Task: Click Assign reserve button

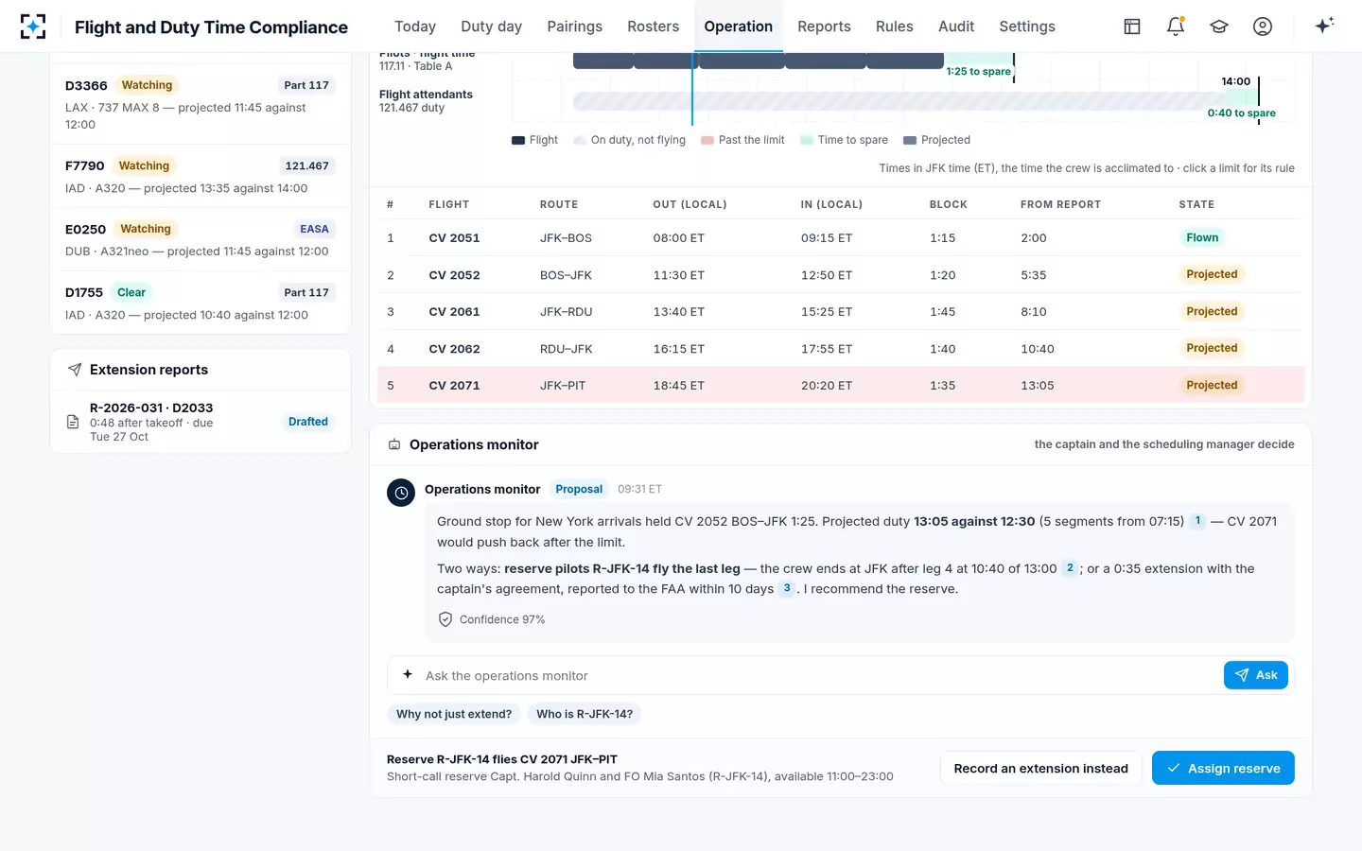Action: coord(1223,768)
